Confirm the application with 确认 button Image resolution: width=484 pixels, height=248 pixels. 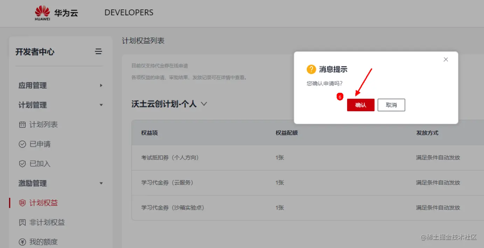click(x=361, y=105)
